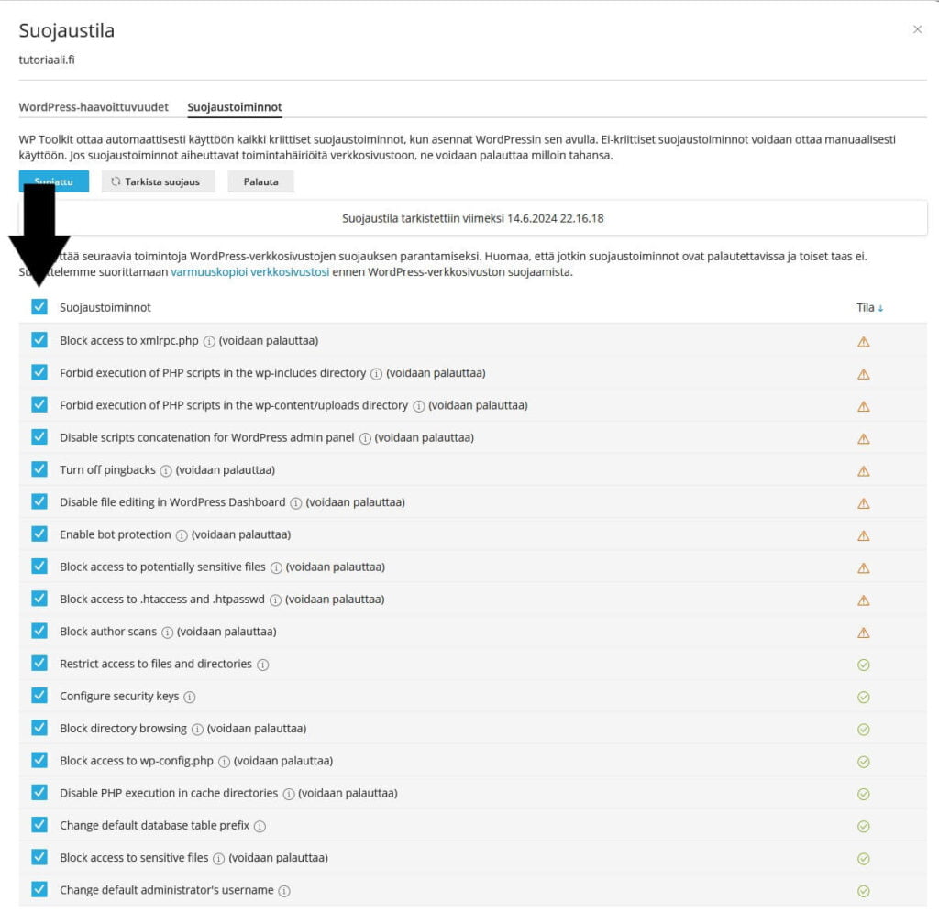The image size is (939, 924).
Task: Click info icon next to Block access to xmlrpc.php
Action: [x=209, y=341]
